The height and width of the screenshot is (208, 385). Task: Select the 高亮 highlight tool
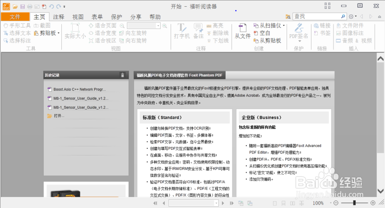pyautogui.click(x=215, y=25)
